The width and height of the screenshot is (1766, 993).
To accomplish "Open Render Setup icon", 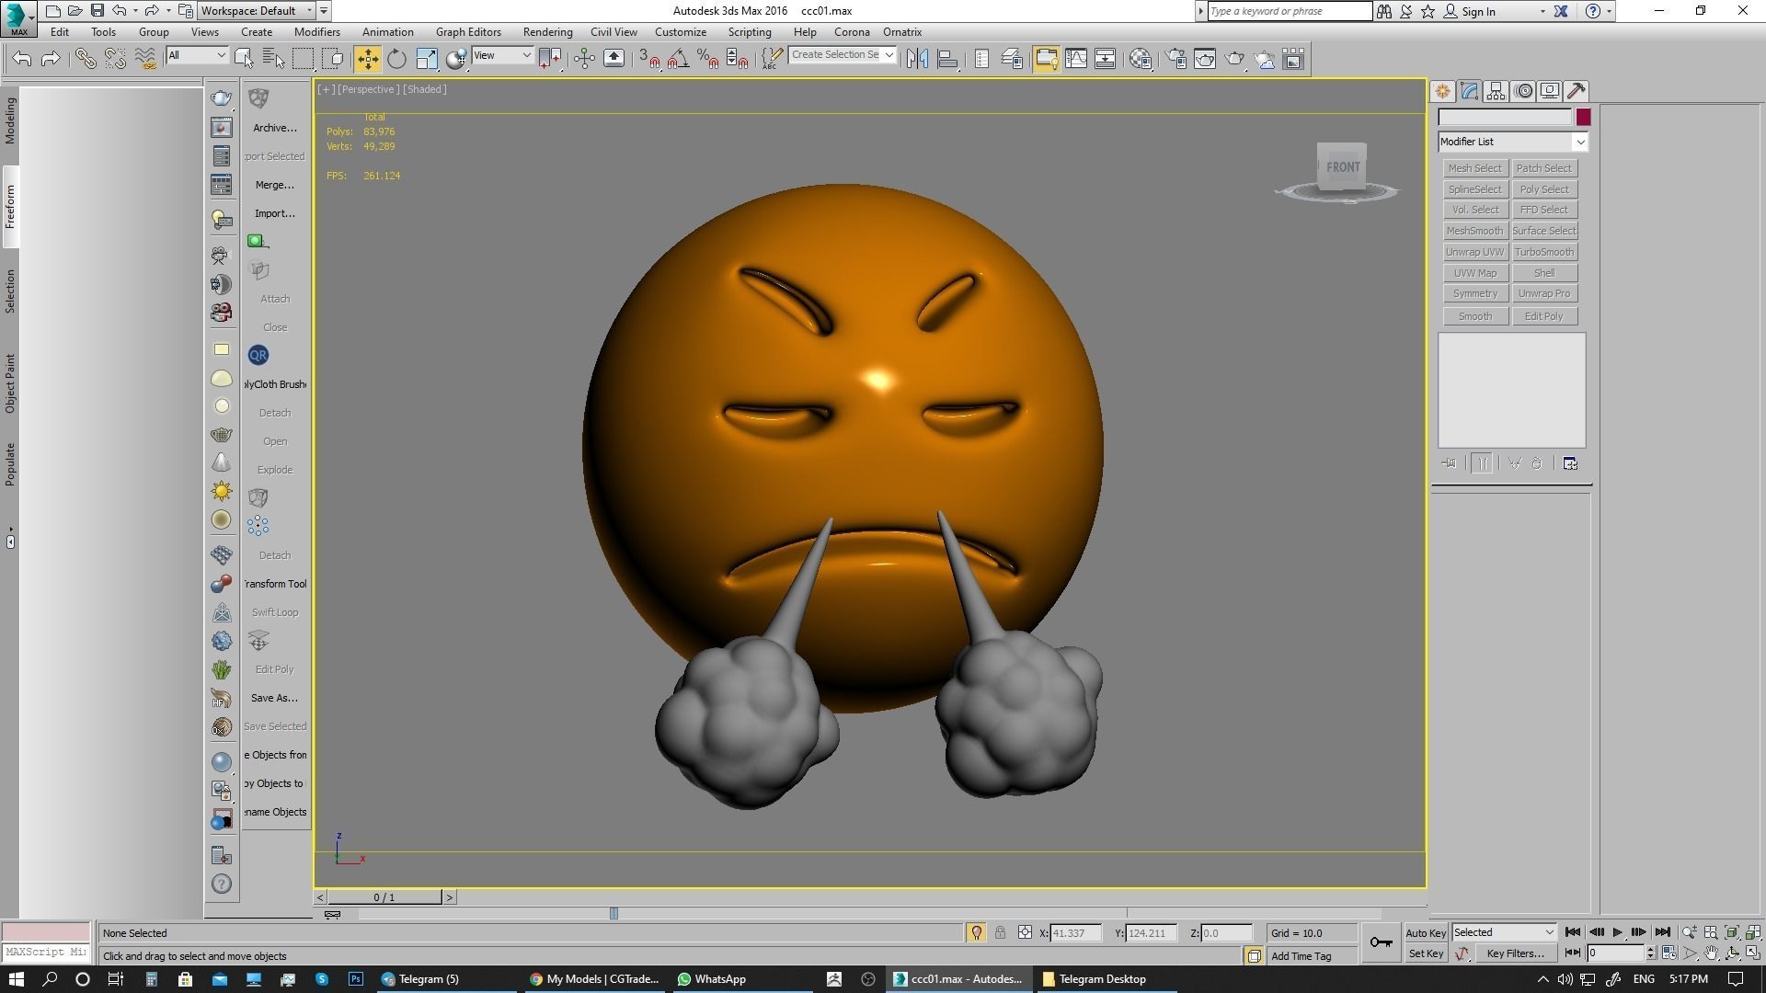I will [x=1175, y=59].
